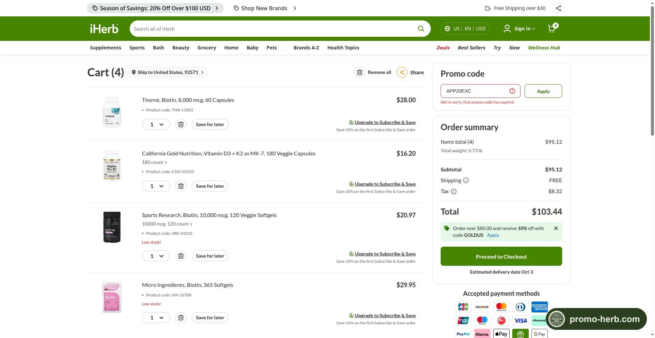This screenshot has height=338, width=655.
Task: Click the VISA payment icon
Action: [521, 321]
